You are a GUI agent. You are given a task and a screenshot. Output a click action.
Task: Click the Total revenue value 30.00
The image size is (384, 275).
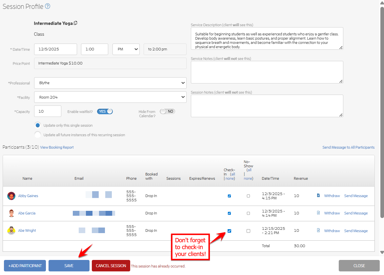coord(299,246)
